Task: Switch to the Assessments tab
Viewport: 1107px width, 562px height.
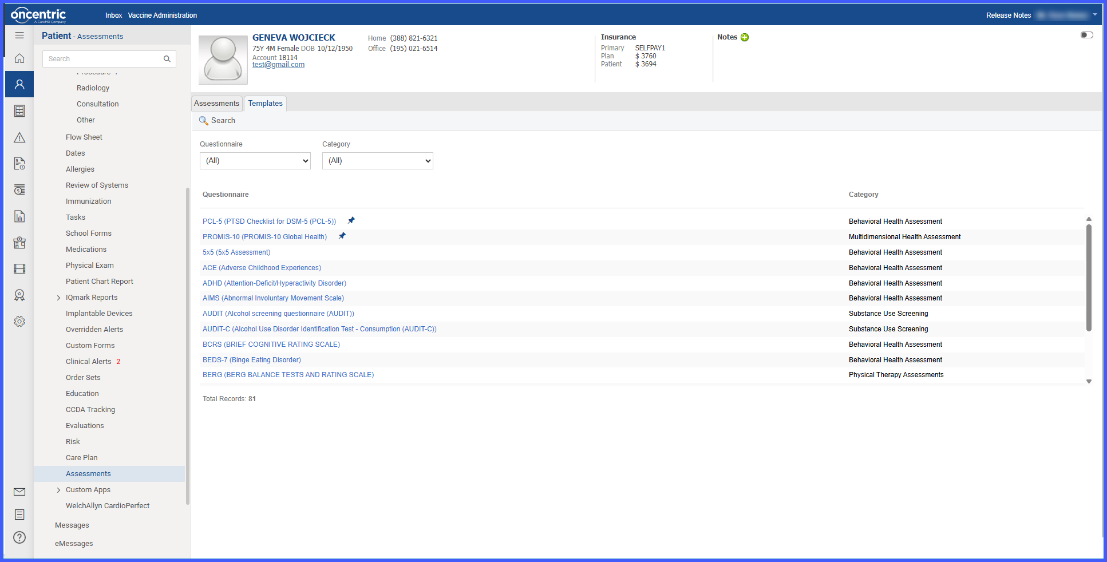Action: [x=216, y=104]
